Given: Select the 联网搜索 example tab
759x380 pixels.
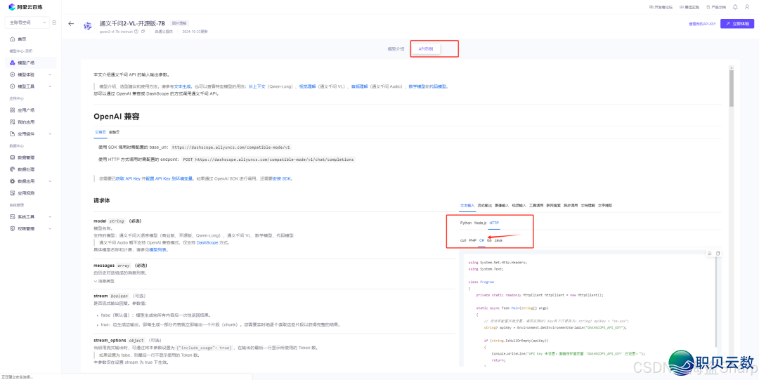Looking at the screenshot, I should pyautogui.click(x=553, y=205).
